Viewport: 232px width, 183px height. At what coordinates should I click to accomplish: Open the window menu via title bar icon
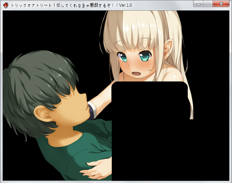tap(5, 5)
